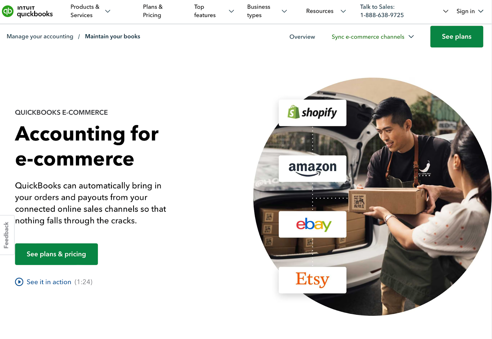Switch to the Overview tab
The image size is (492, 339).
click(302, 37)
